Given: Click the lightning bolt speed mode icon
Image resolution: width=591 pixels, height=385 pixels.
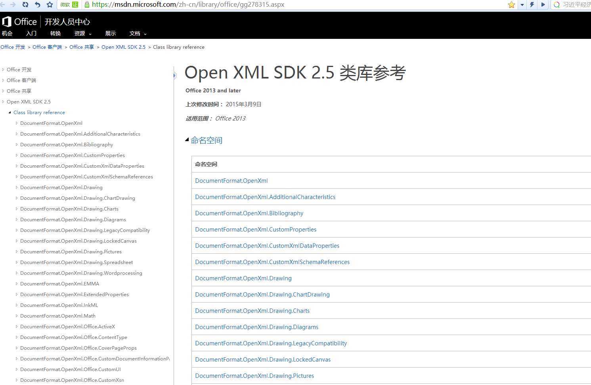Looking at the screenshot, I should [532, 4].
